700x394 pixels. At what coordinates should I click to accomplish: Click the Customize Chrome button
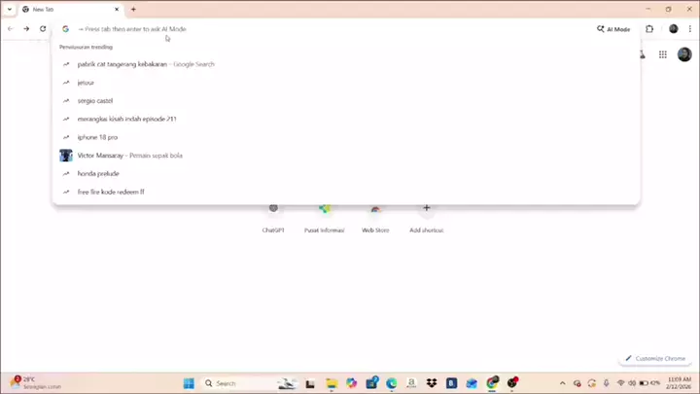(656, 358)
